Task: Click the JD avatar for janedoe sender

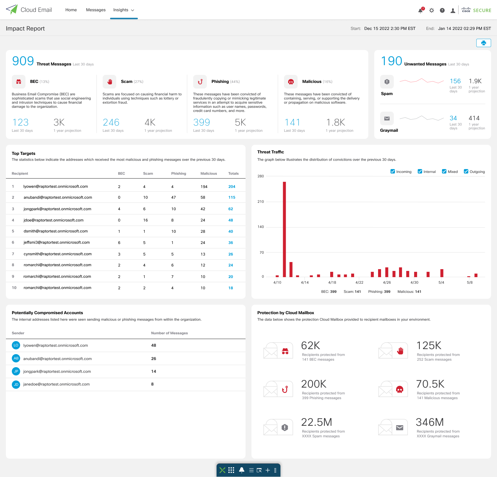Action: pyautogui.click(x=16, y=385)
